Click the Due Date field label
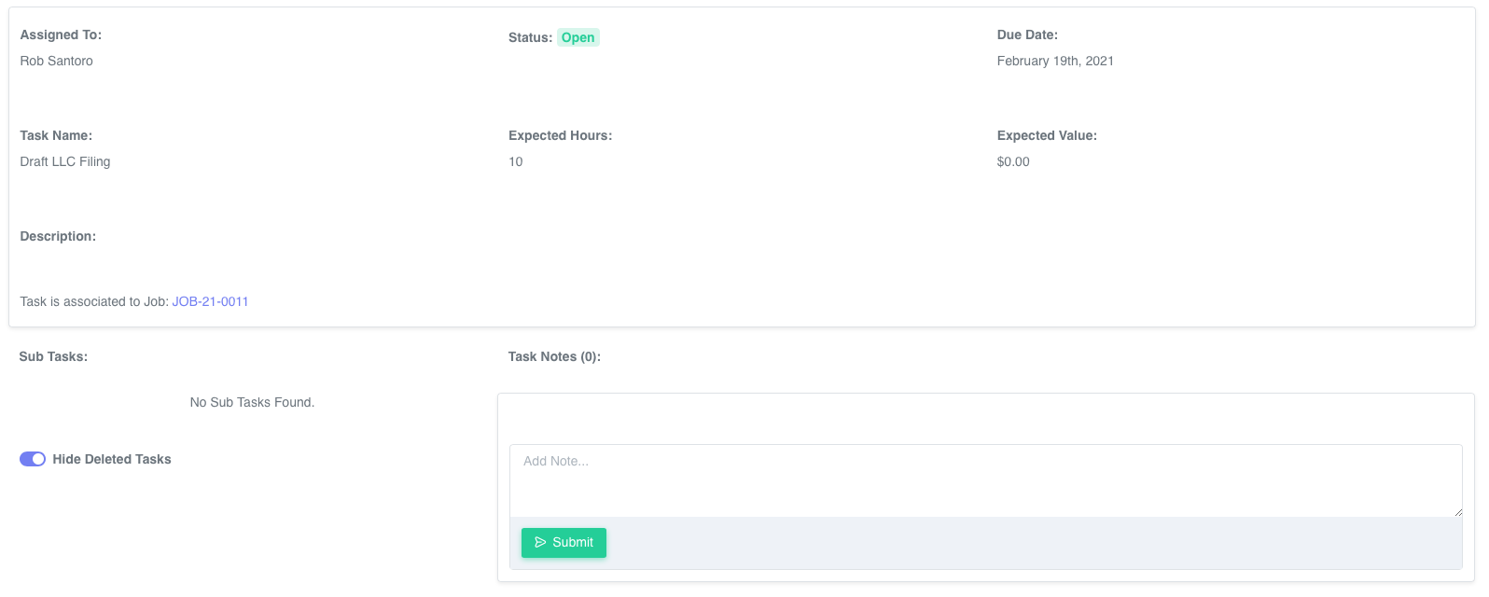Viewport: 1489px width, 597px height. point(1027,35)
